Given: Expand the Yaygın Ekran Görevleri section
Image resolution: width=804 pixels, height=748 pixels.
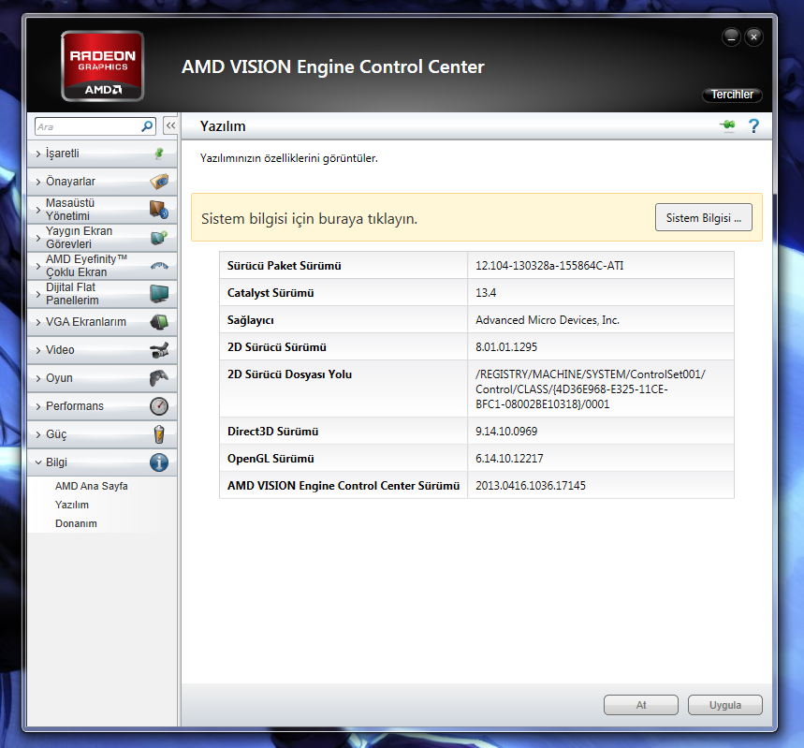Looking at the screenshot, I should [x=38, y=238].
